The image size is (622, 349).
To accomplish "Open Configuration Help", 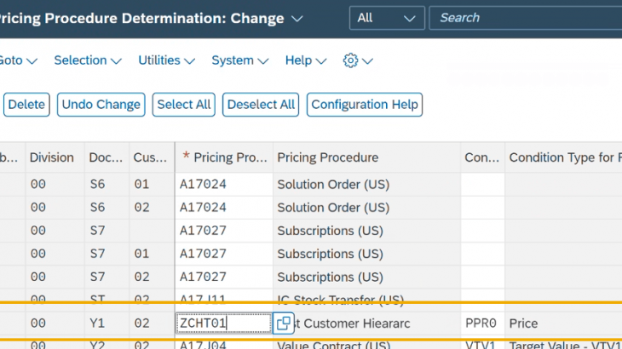I will click(x=365, y=105).
